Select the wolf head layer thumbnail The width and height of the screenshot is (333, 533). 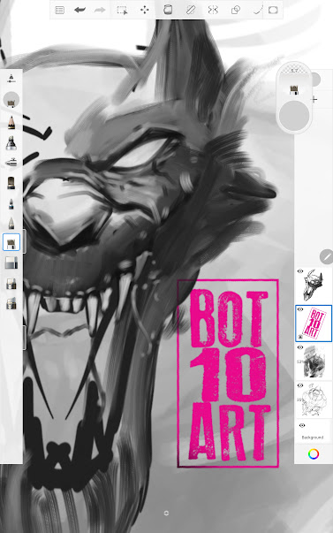click(x=314, y=286)
